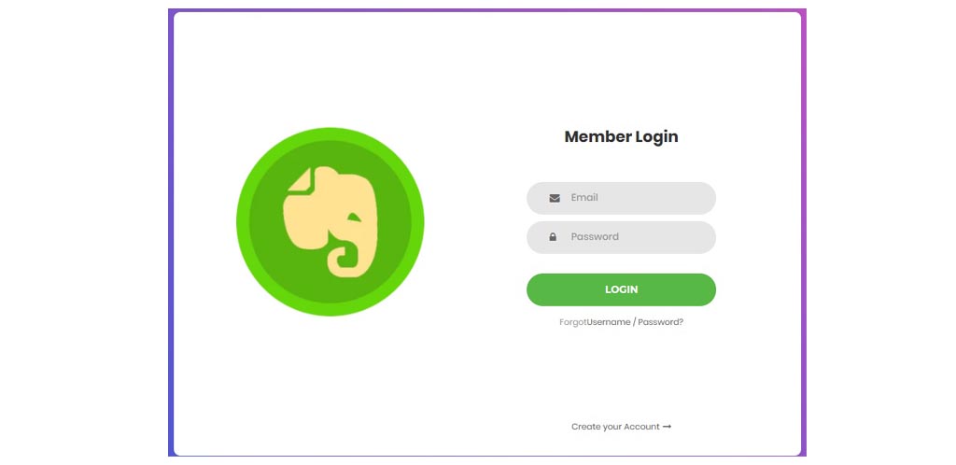The image size is (956, 465).
Task: Click the purple gradient border on the left
Action: (171, 233)
